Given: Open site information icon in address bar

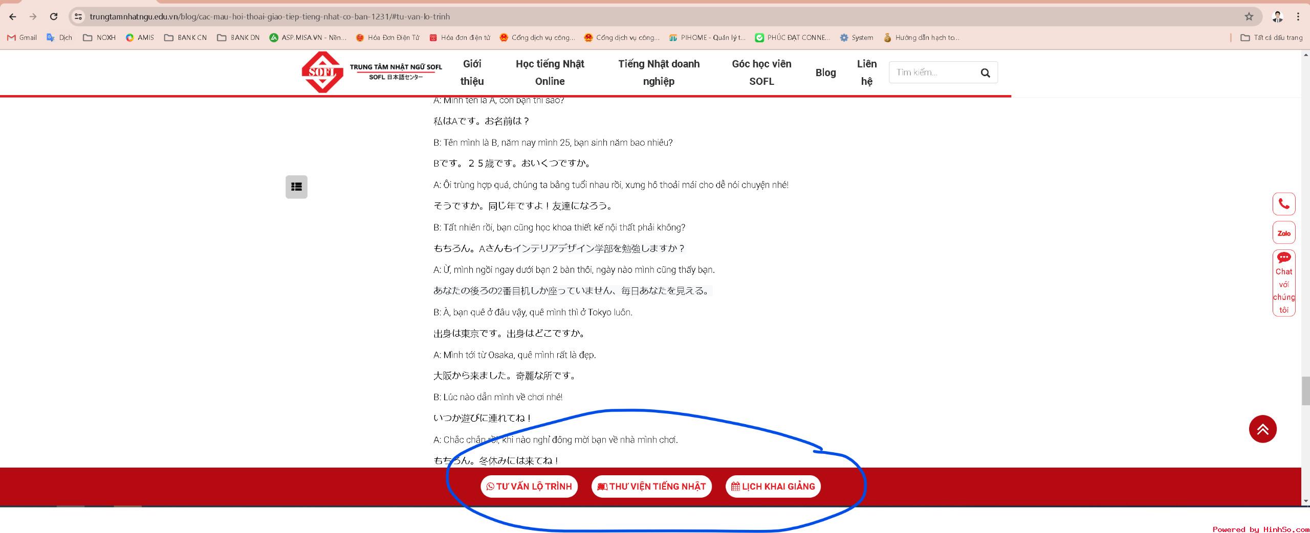Looking at the screenshot, I should click(78, 16).
